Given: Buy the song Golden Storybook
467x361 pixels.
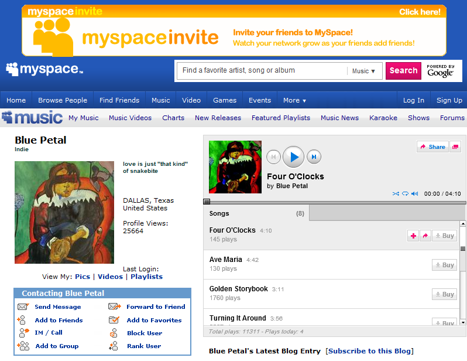Looking at the screenshot, I should 444,294.
